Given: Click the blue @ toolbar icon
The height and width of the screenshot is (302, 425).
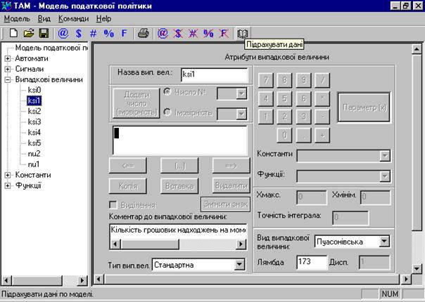Looking at the screenshot, I should click(63, 33).
